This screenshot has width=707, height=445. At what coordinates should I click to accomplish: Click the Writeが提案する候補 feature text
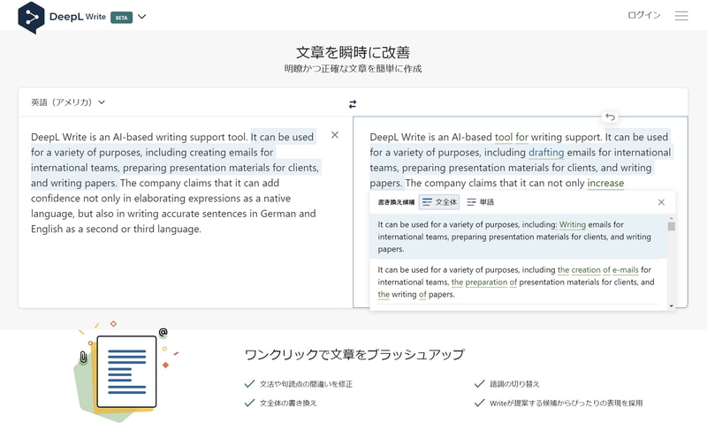(566, 404)
